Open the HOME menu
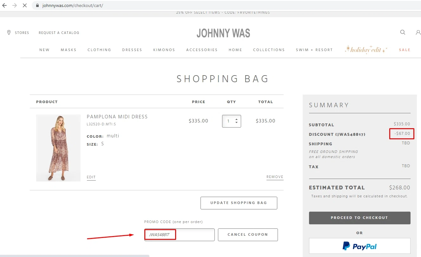Viewport: 421px width, 257px height. coord(235,50)
